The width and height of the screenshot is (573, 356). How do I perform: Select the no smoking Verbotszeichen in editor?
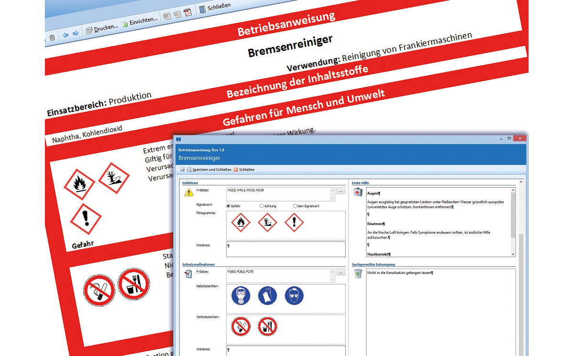(x=241, y=327)
